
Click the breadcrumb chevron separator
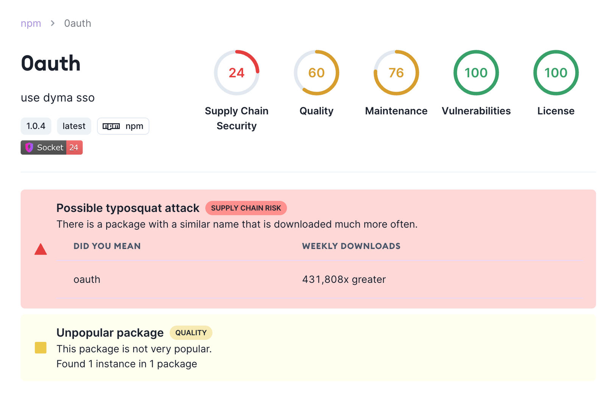point(53,23)
